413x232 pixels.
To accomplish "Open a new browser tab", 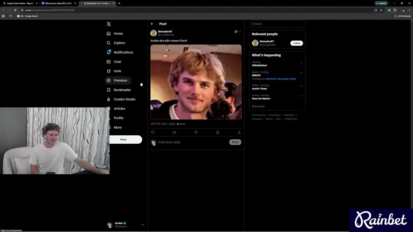I will 119,3.
